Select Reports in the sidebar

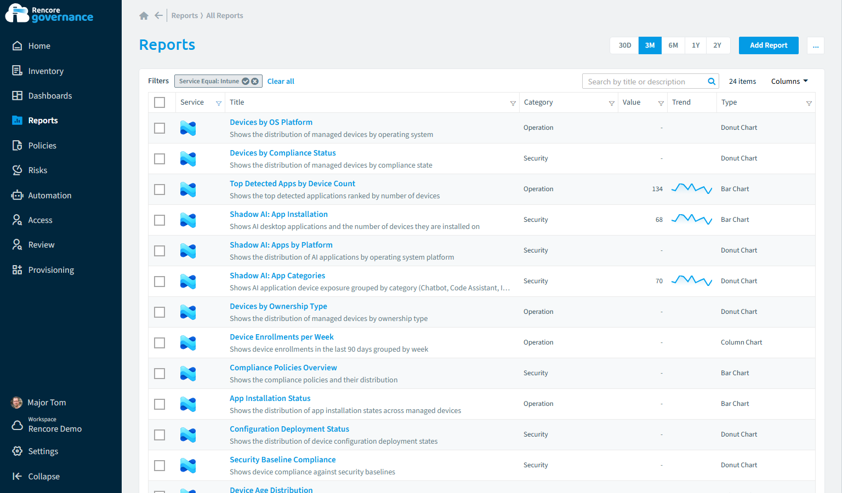tap(43, 121)
